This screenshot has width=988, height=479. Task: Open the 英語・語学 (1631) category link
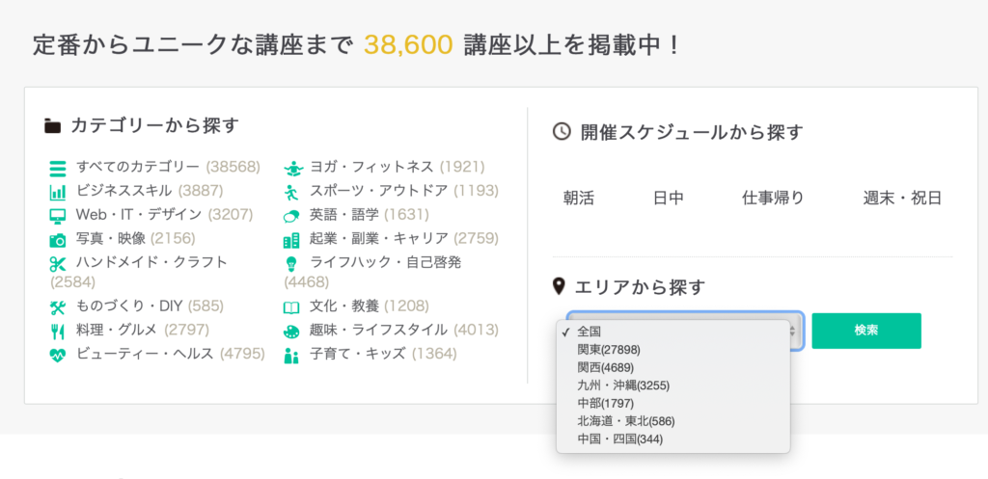[x=369, y=215]
